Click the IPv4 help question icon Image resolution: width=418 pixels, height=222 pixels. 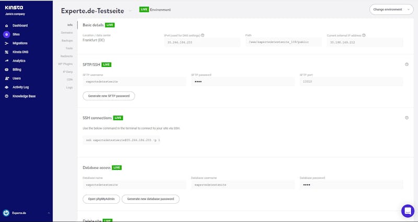pos(203,35)
